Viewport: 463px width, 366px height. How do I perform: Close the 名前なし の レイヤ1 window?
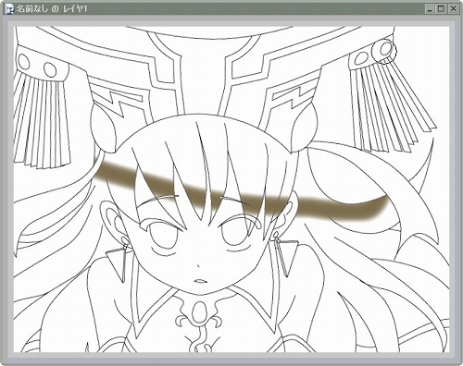click(x=453, y=8)
